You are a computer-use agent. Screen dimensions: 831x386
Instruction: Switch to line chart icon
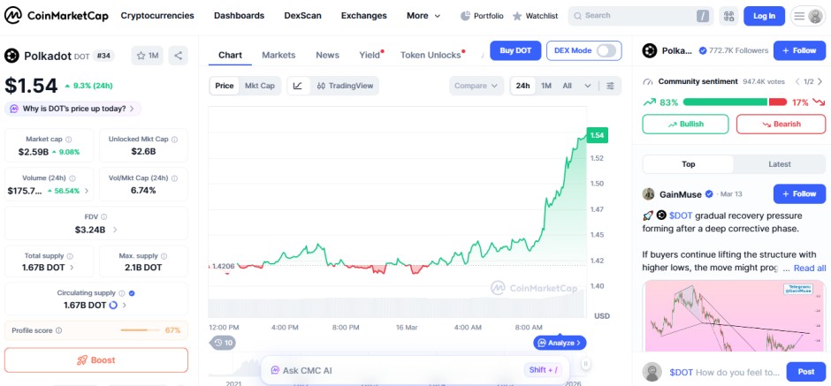click(298, 86)
